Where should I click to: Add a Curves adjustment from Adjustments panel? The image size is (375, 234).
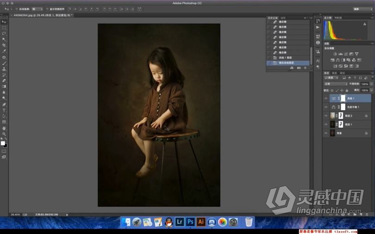coord(346,54)
